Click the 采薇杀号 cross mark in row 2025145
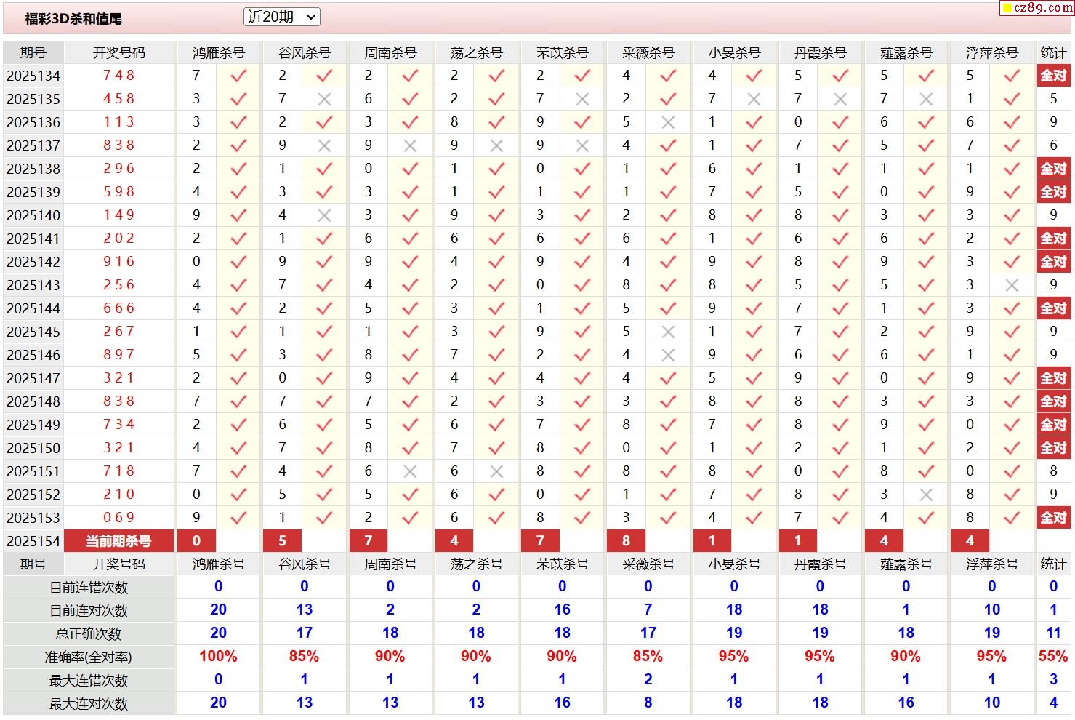 [x=668, y=332]
